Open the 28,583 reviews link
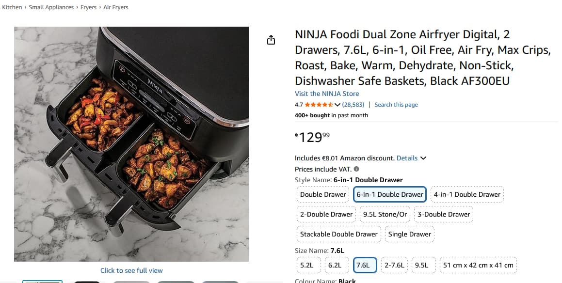This screenshot has height=283, width=562. [353, 105]
